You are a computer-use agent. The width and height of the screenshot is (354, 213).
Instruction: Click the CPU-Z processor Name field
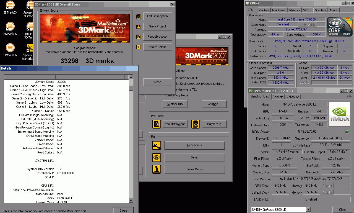click(x=296, y=20)
